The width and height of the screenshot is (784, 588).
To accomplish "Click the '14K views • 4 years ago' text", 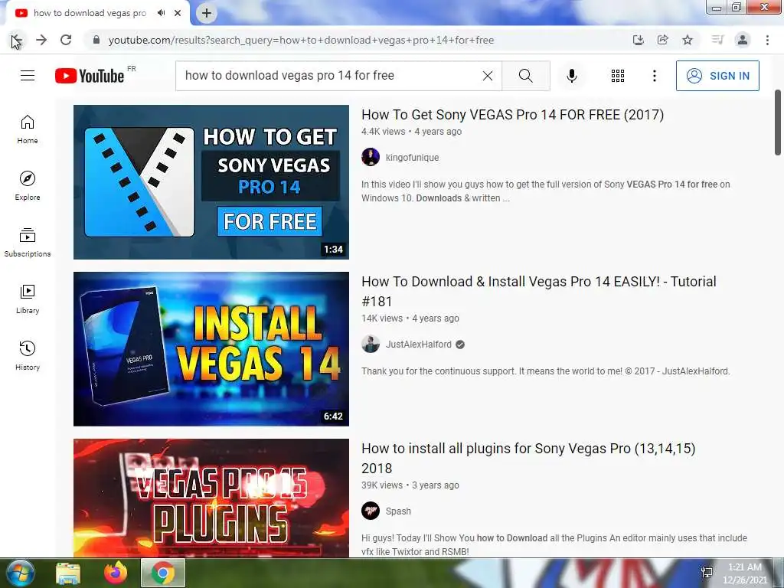I will point(410,318).
